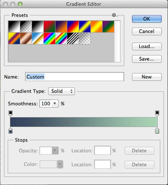
Task: Pick the red-to-green gradient preset
Action: pyautogui.click(x=49, y=27)
